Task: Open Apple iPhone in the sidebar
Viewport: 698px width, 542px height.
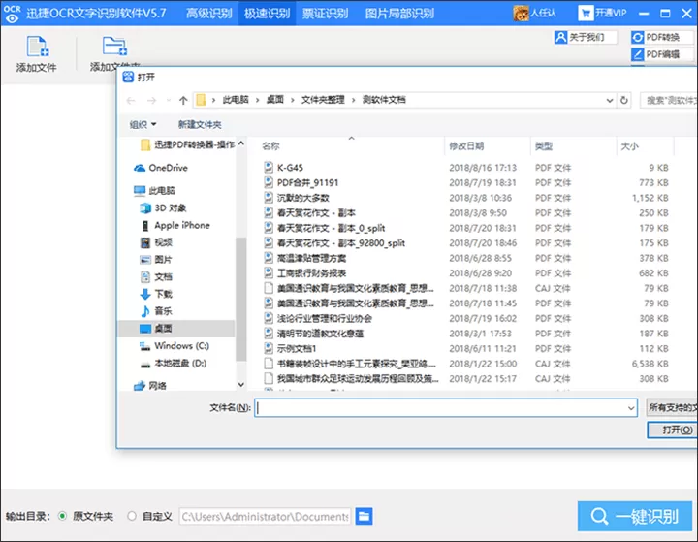Action: point(175,225)
